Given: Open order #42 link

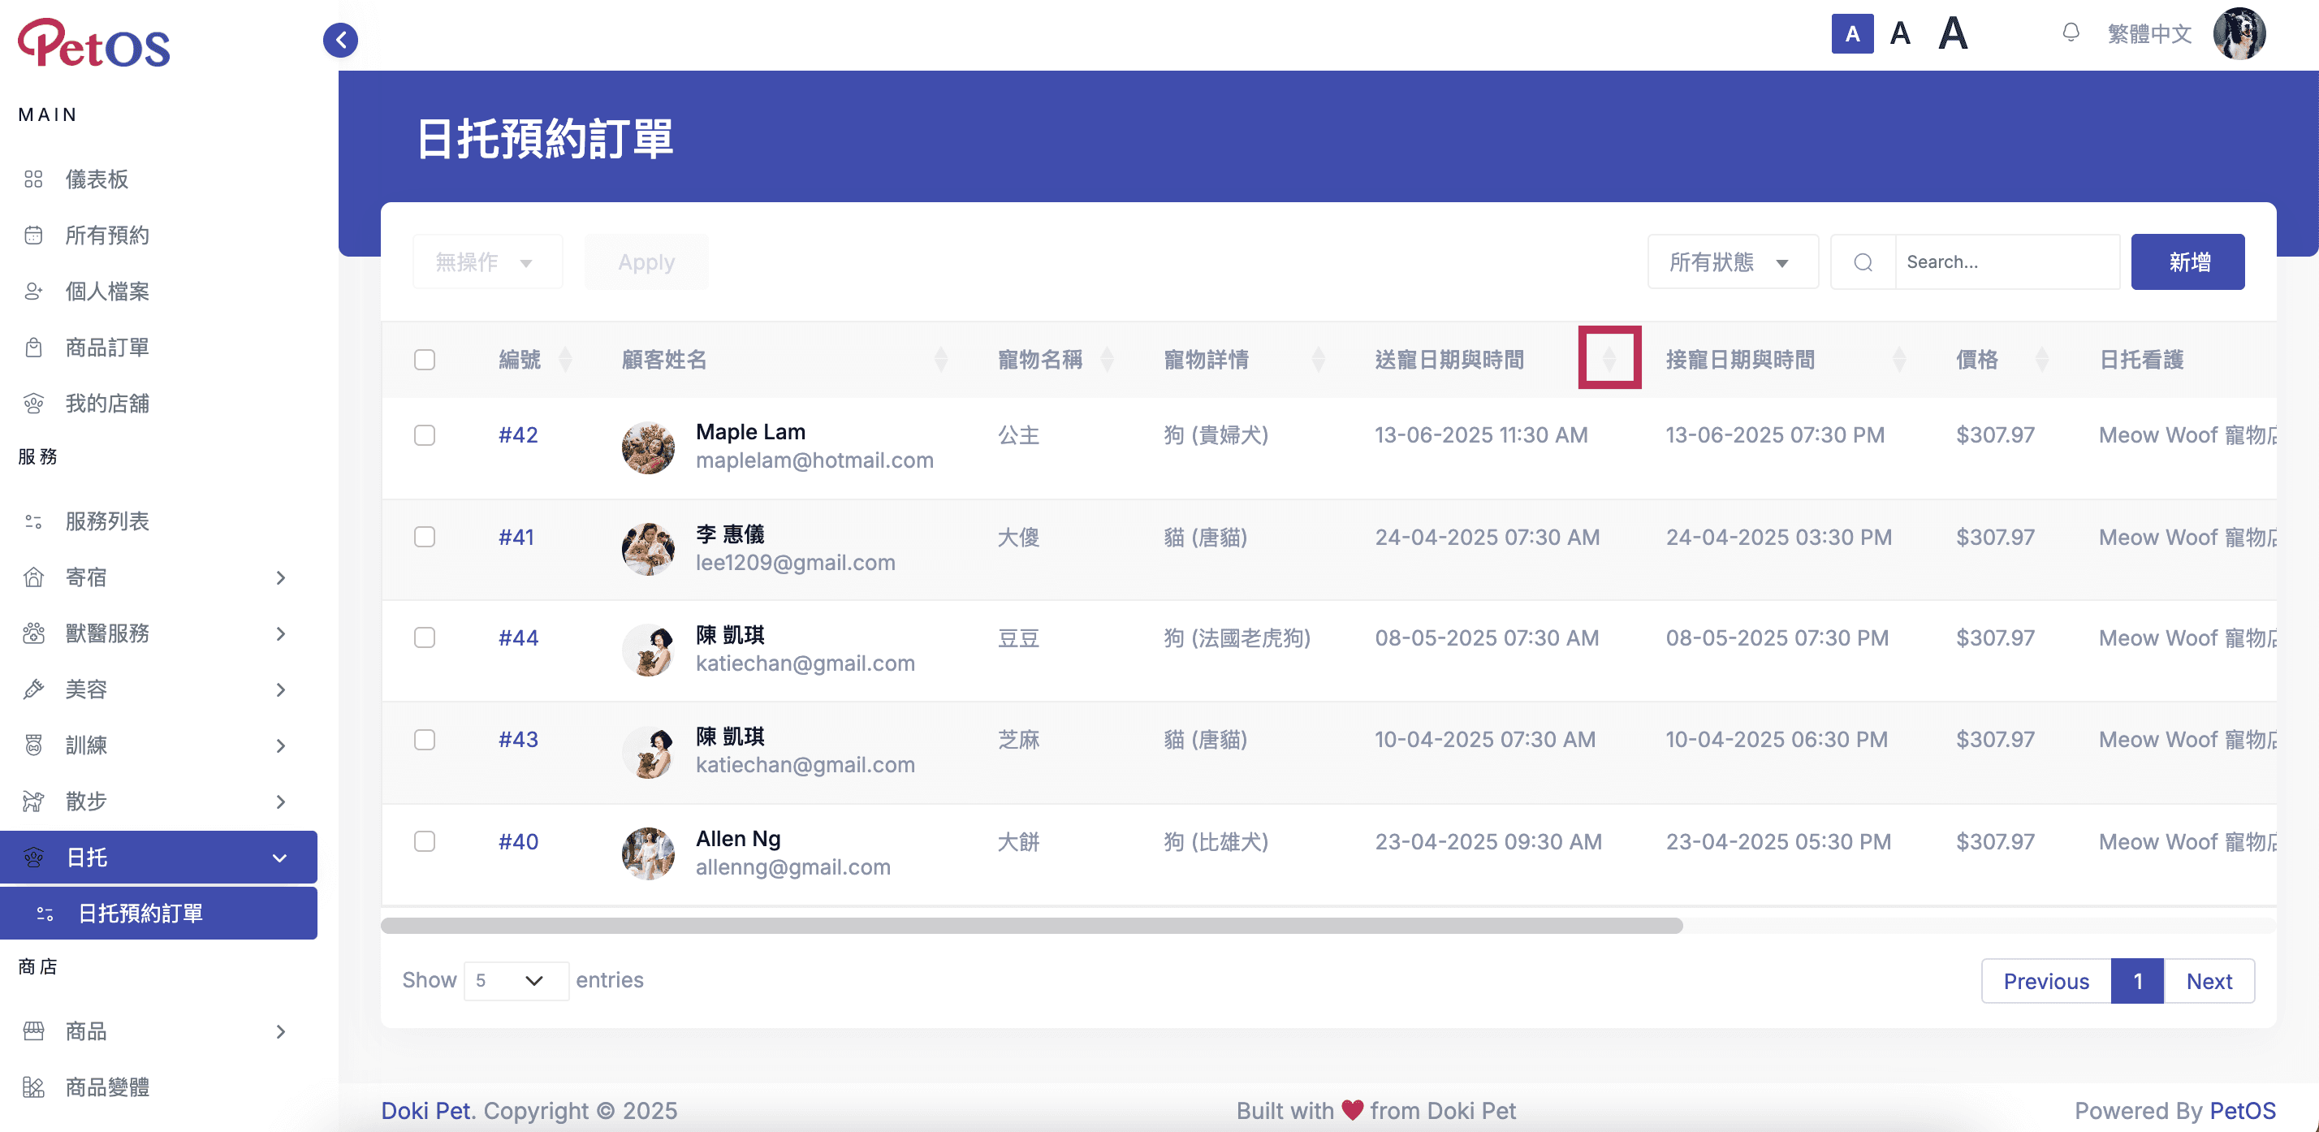Looking at the screenshot, I should (x=519, y=435).
